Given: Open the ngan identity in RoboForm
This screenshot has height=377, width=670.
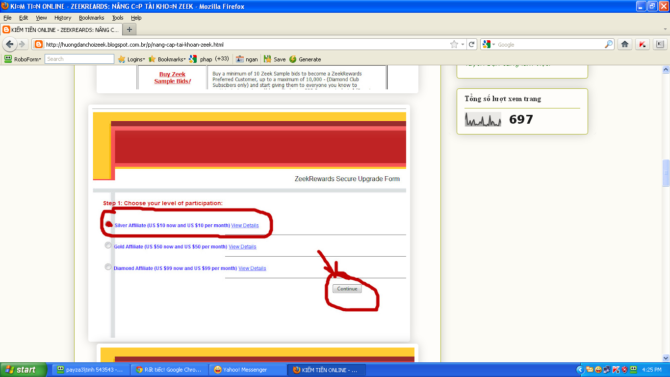Looking at the screenshot, I should 247,59.
